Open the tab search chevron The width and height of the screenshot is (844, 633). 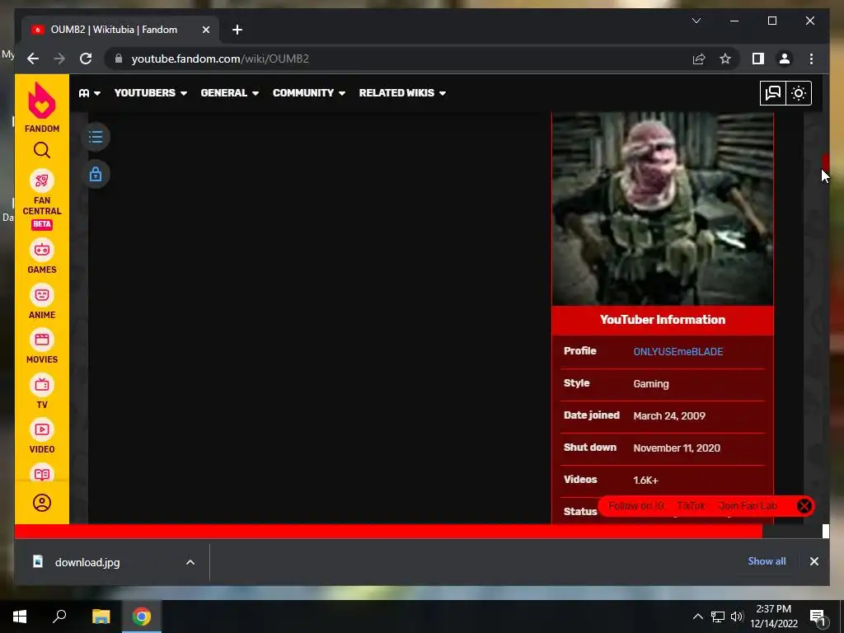click(696, 21)
